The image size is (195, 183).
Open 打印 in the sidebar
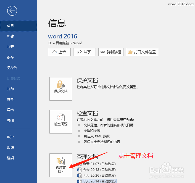pos(19,89)
